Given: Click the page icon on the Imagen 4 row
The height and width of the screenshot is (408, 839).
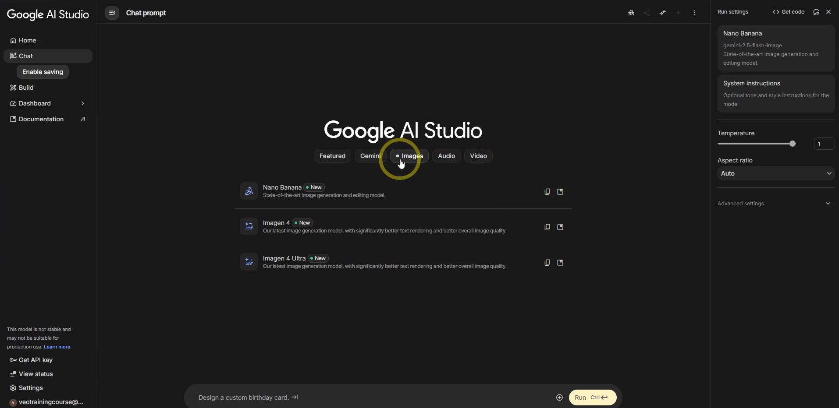Looking at the screenshot, I should click(x=560, y=227).
